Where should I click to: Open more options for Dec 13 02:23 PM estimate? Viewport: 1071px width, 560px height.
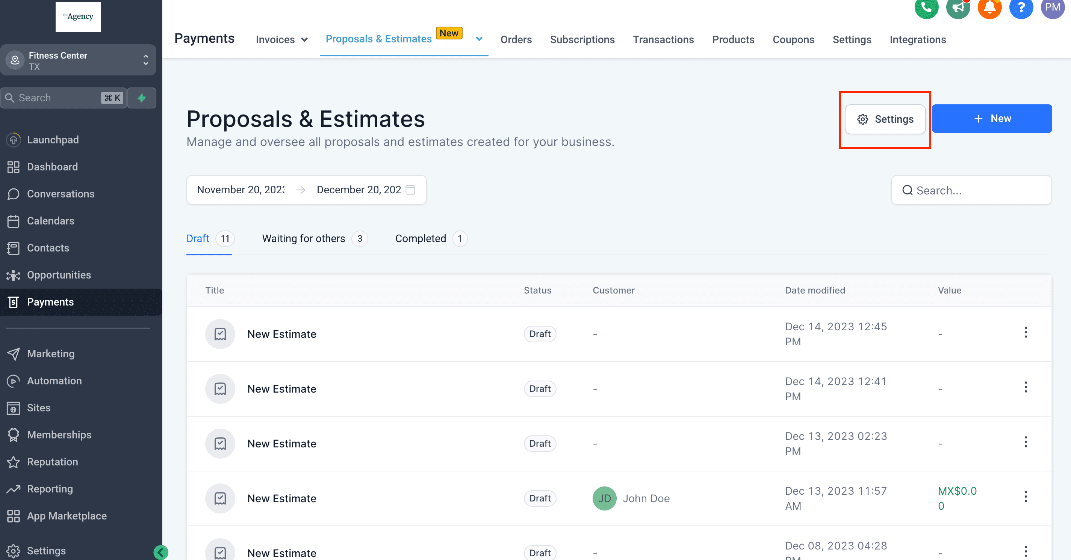[x=1026, y=442]
